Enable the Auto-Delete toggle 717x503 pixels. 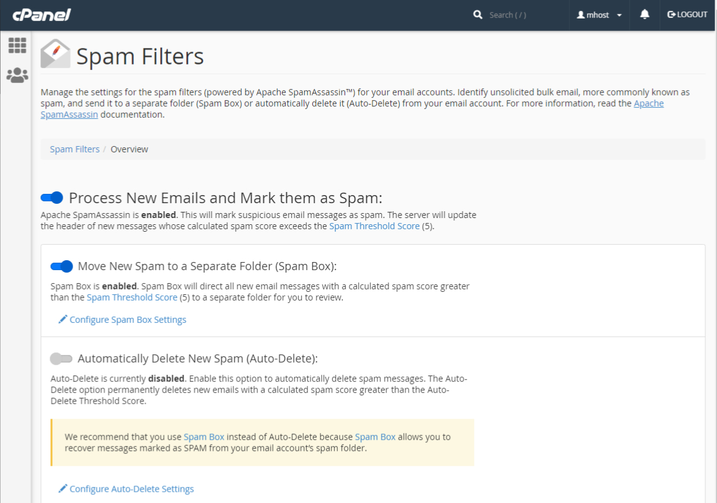(61, 359)
